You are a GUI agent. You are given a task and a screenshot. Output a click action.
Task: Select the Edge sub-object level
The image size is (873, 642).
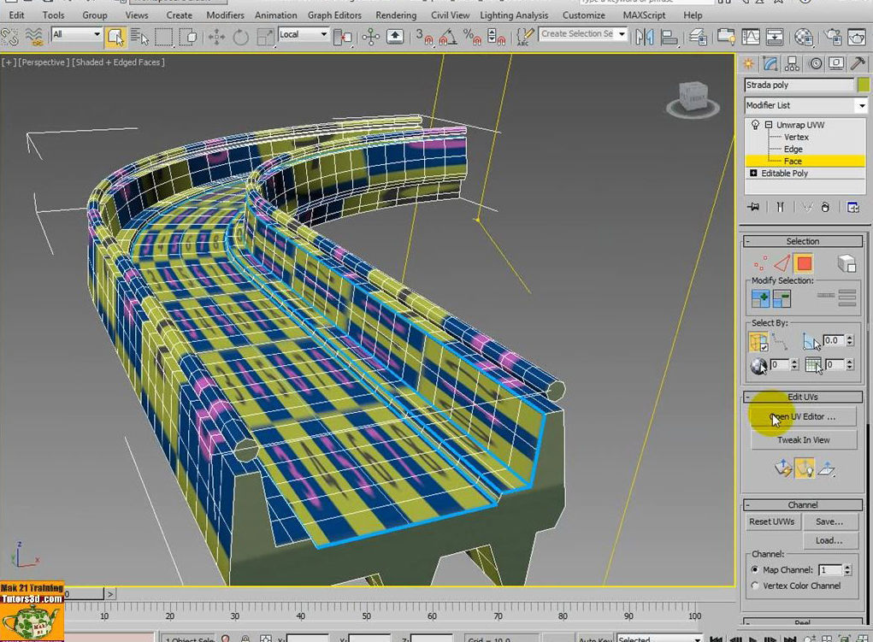(x=793, y=150)
